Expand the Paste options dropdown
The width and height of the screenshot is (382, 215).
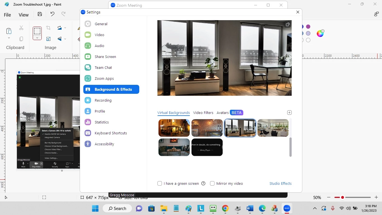(9, 38)
